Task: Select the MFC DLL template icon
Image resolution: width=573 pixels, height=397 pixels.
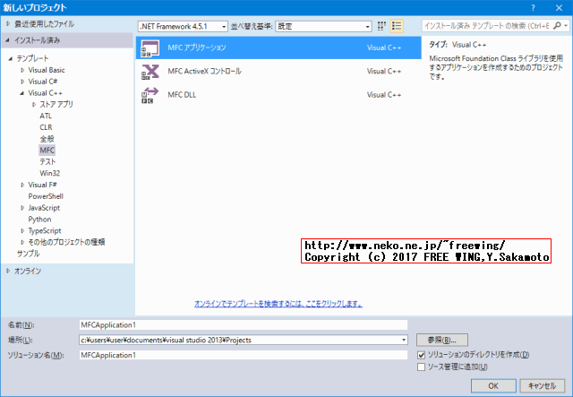Action: 150,95
